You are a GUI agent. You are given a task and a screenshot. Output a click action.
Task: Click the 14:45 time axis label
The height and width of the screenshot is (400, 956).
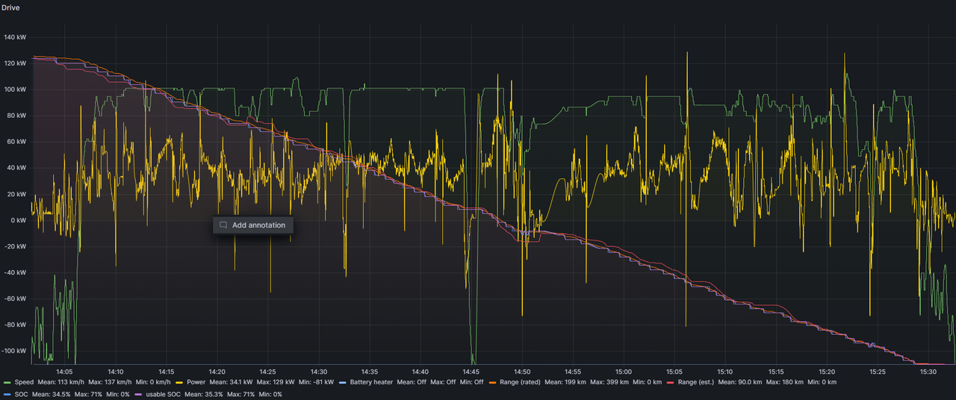click(x=471, y=372)
